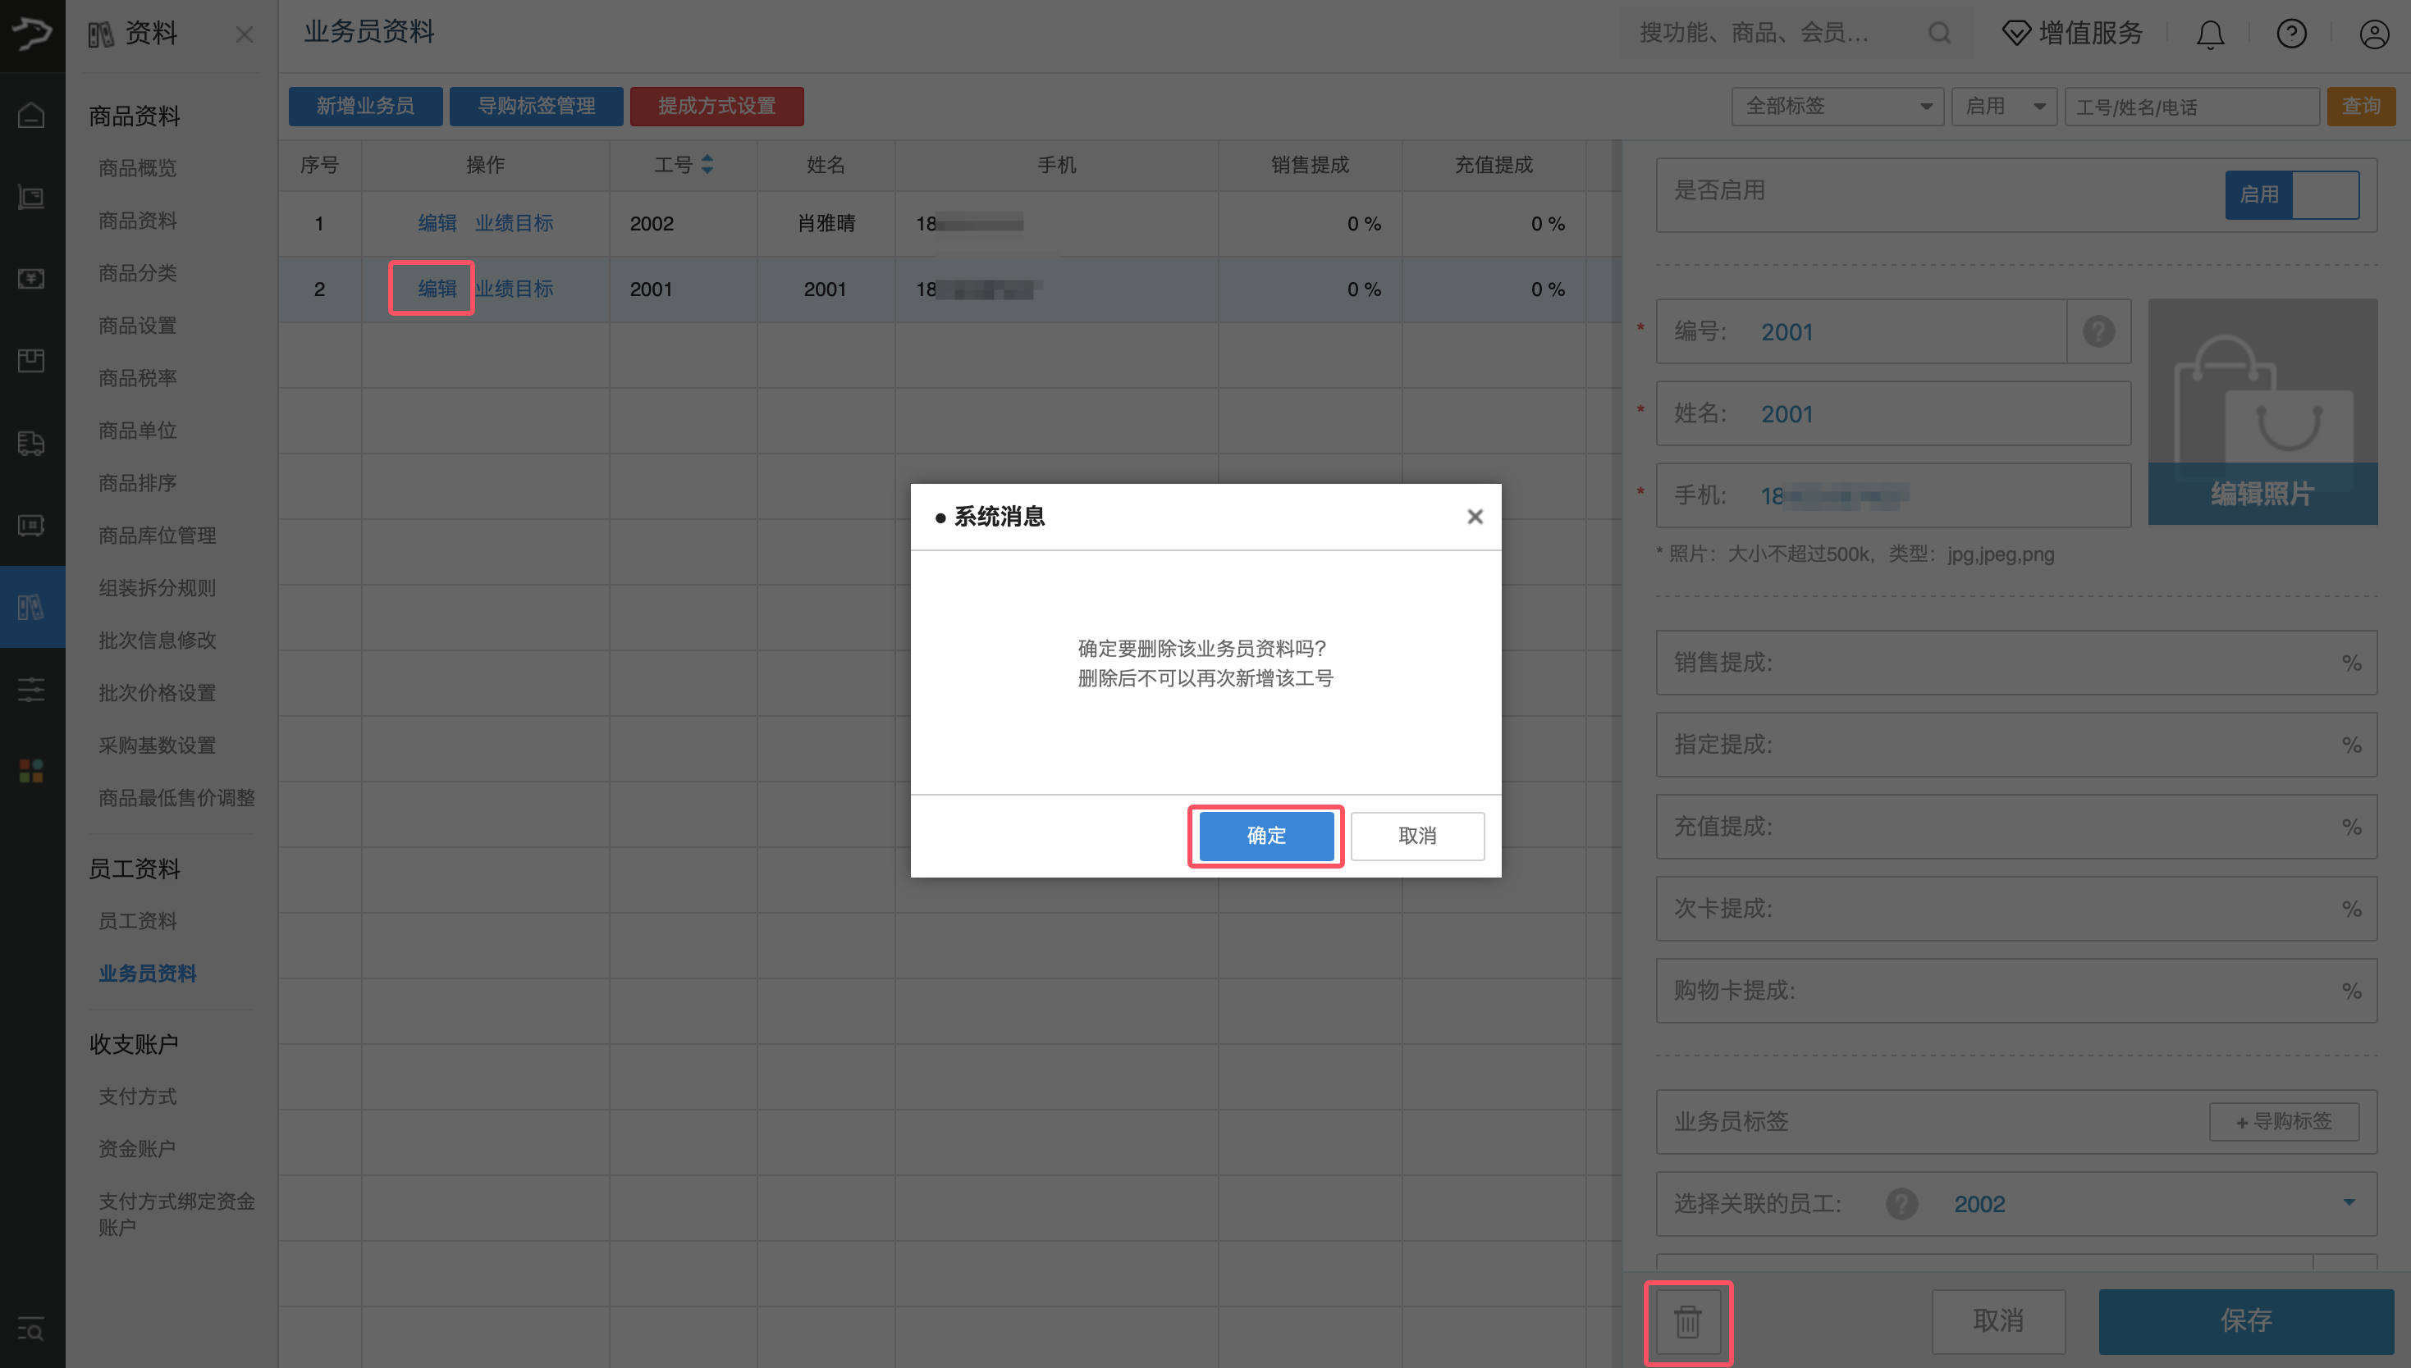Expand the 选择关联的员工 dropdown
The height and width of the screenshot is (1368, 2411).
(2348, 1202)
